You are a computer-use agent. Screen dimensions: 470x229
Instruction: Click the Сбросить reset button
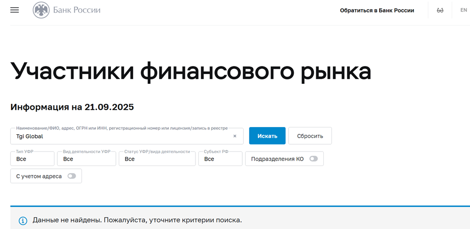click(x=310, y=136)
